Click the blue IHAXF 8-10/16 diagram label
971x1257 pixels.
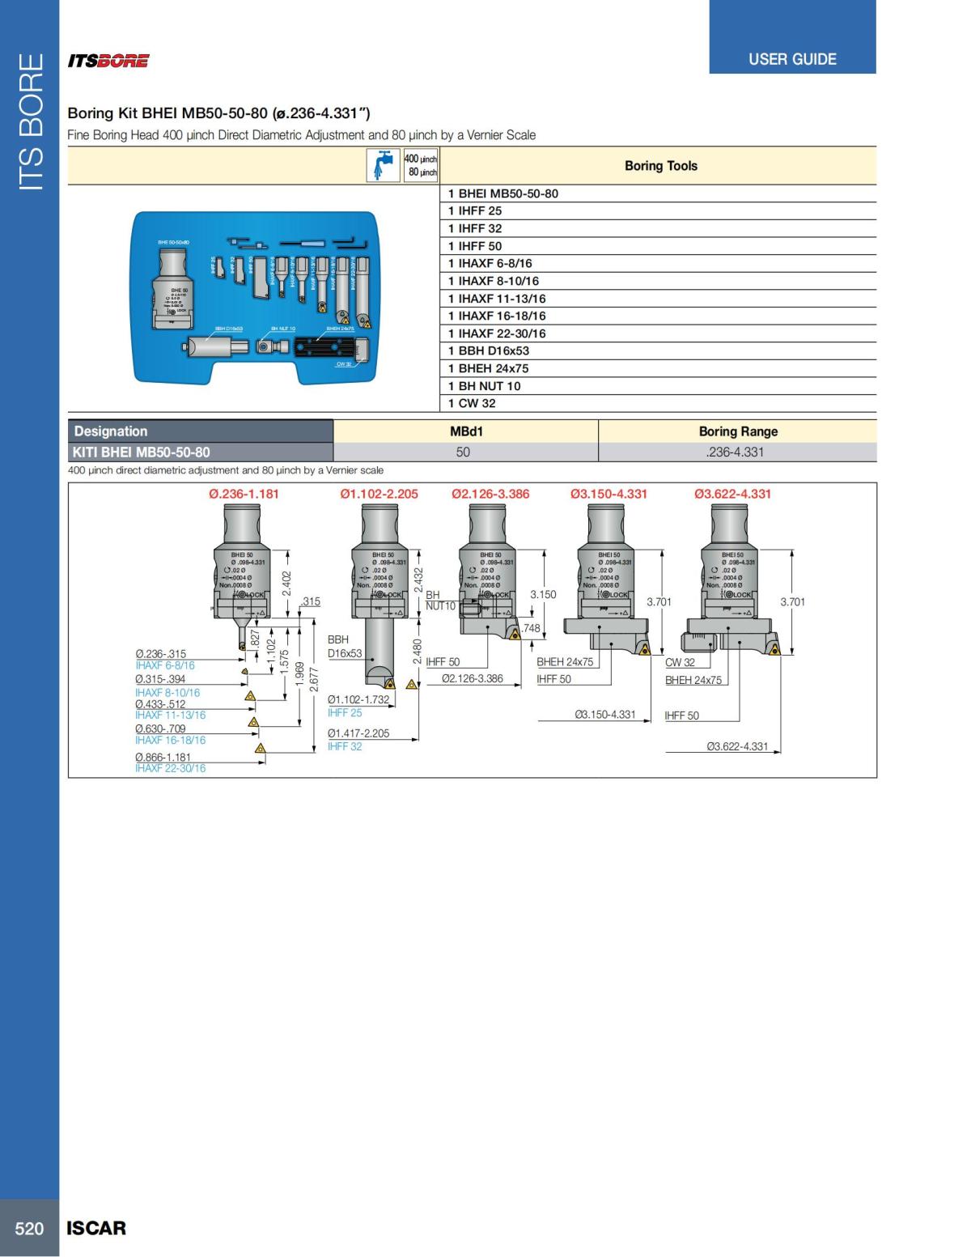click(x=167, y=693)
